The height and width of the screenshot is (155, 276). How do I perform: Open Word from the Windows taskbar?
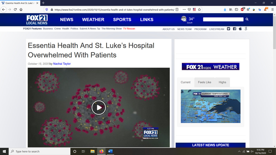[110, 151]
